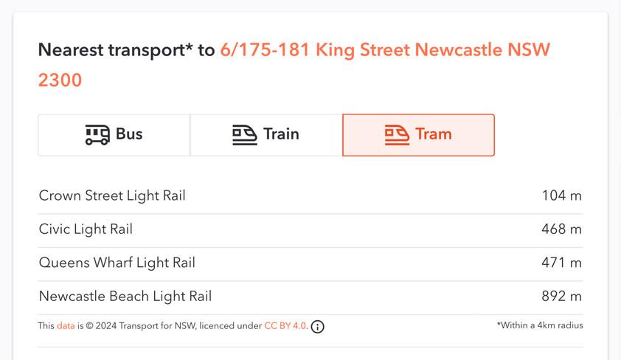Click the 468 m distance value
This screenshot has width=621, height=360.
561,229
